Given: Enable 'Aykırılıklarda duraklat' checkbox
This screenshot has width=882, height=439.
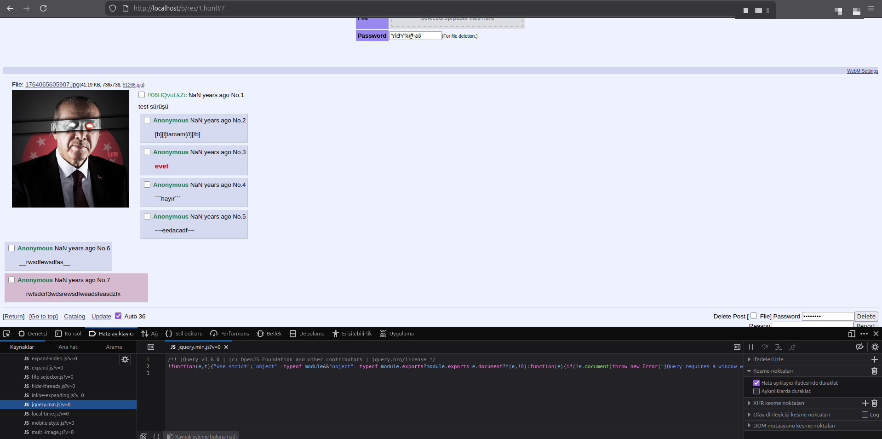Looking at the screenshot, I should [x=756, y=391].
